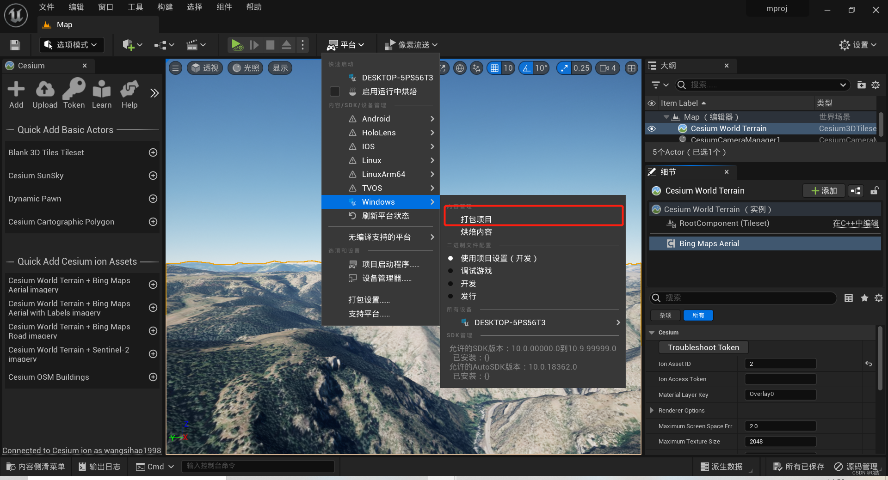Click the Outliner search box
The width and height of the screenshot is (888, 480).
(762, 85)
